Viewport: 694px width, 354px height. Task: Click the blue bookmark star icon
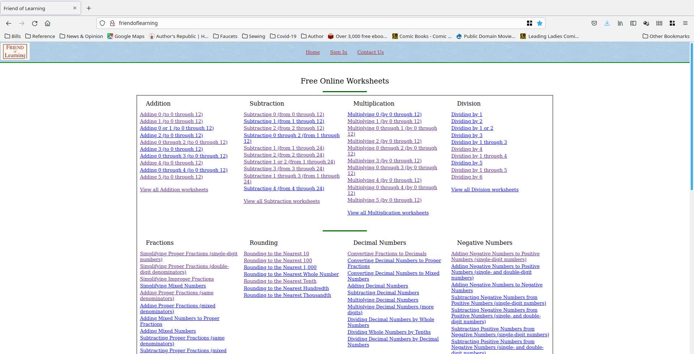(x=540, y=23)
